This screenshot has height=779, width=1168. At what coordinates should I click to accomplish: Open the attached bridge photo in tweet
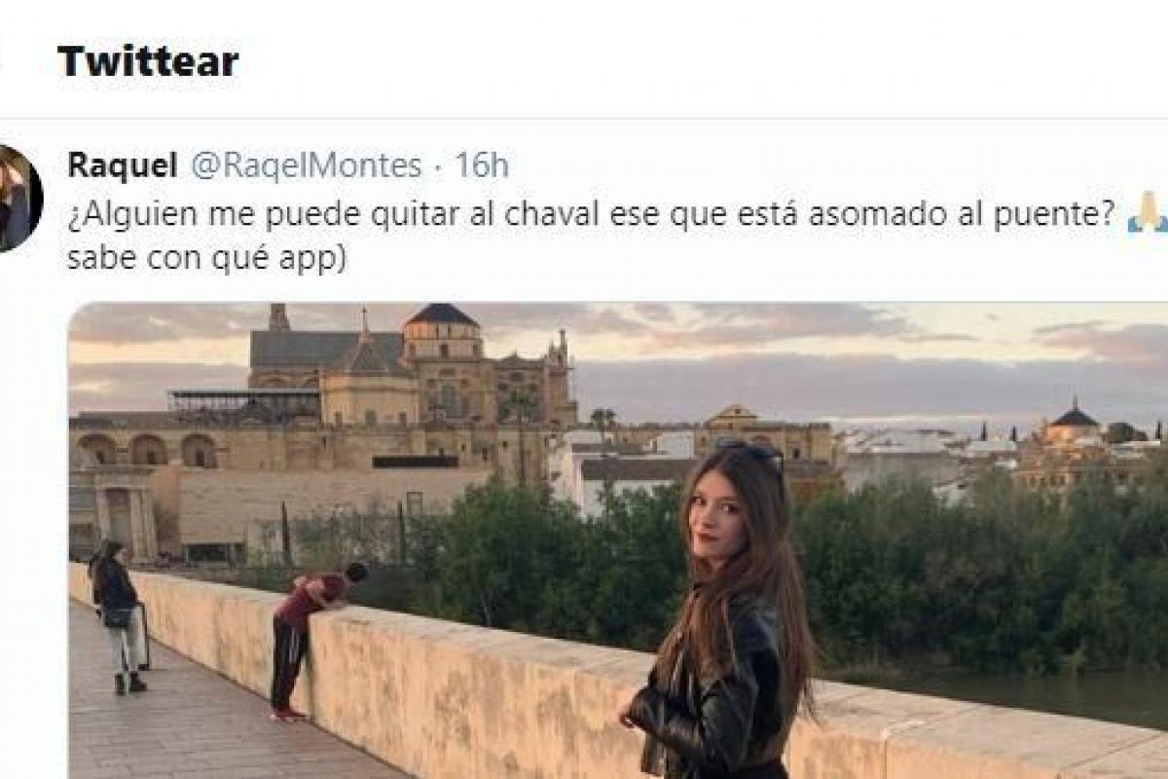(618, 540)
